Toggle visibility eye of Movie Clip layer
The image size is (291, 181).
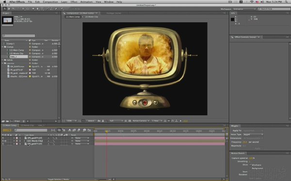(x=3, y=141)
